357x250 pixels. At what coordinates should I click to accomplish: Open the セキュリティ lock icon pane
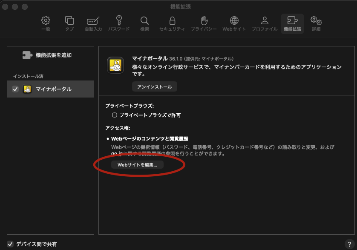(x=172, y=24)
